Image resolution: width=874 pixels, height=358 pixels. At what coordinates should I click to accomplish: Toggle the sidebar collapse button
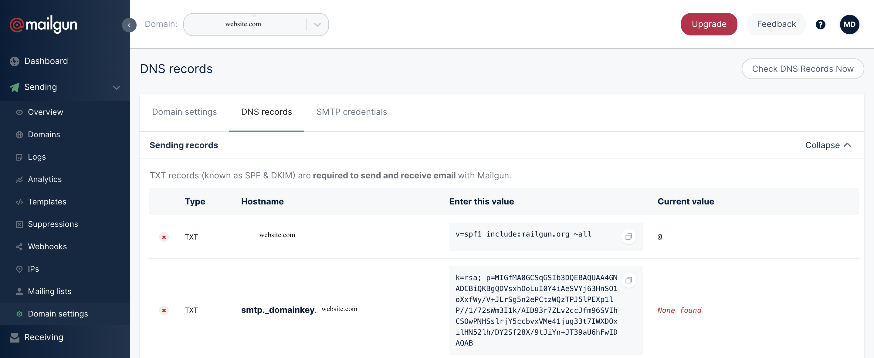pyautogui.click(x=129, y=24)
